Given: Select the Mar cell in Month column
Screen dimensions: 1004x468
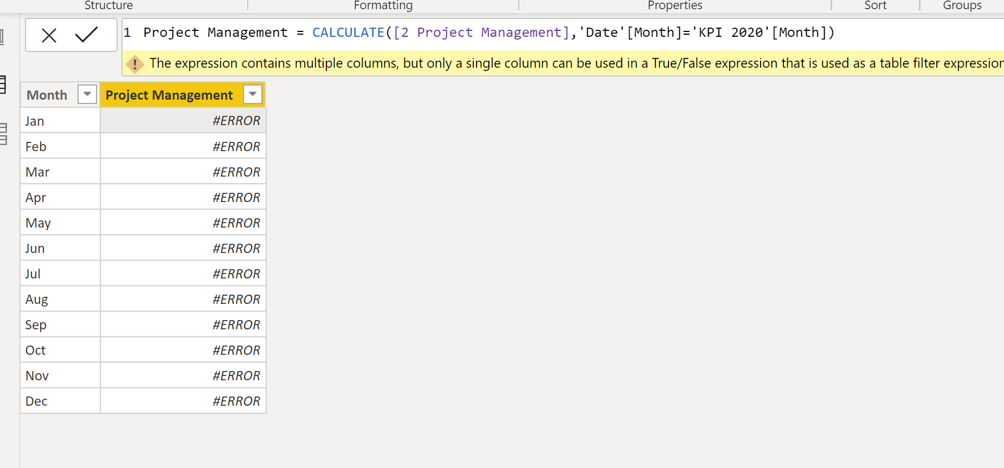Looking at the screenshot, I should [x=60, y=172].
